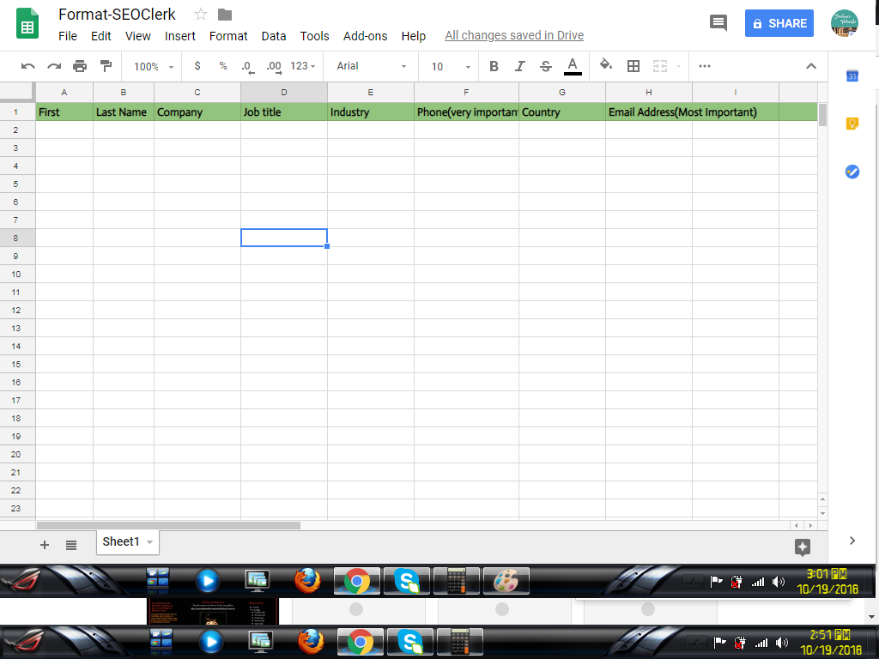Open the Format menu

coord(228,36)
